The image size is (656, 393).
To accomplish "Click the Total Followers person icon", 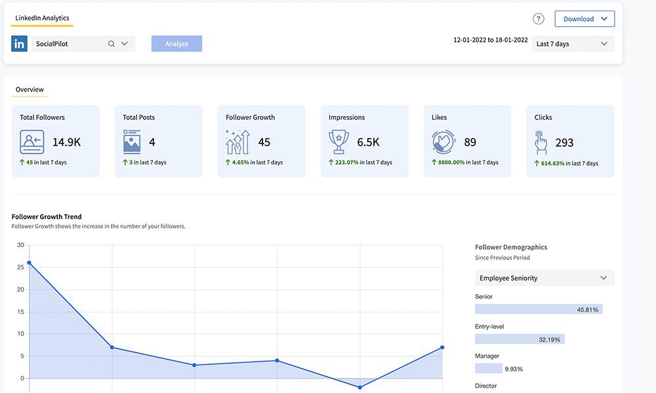I will (31, 141).
